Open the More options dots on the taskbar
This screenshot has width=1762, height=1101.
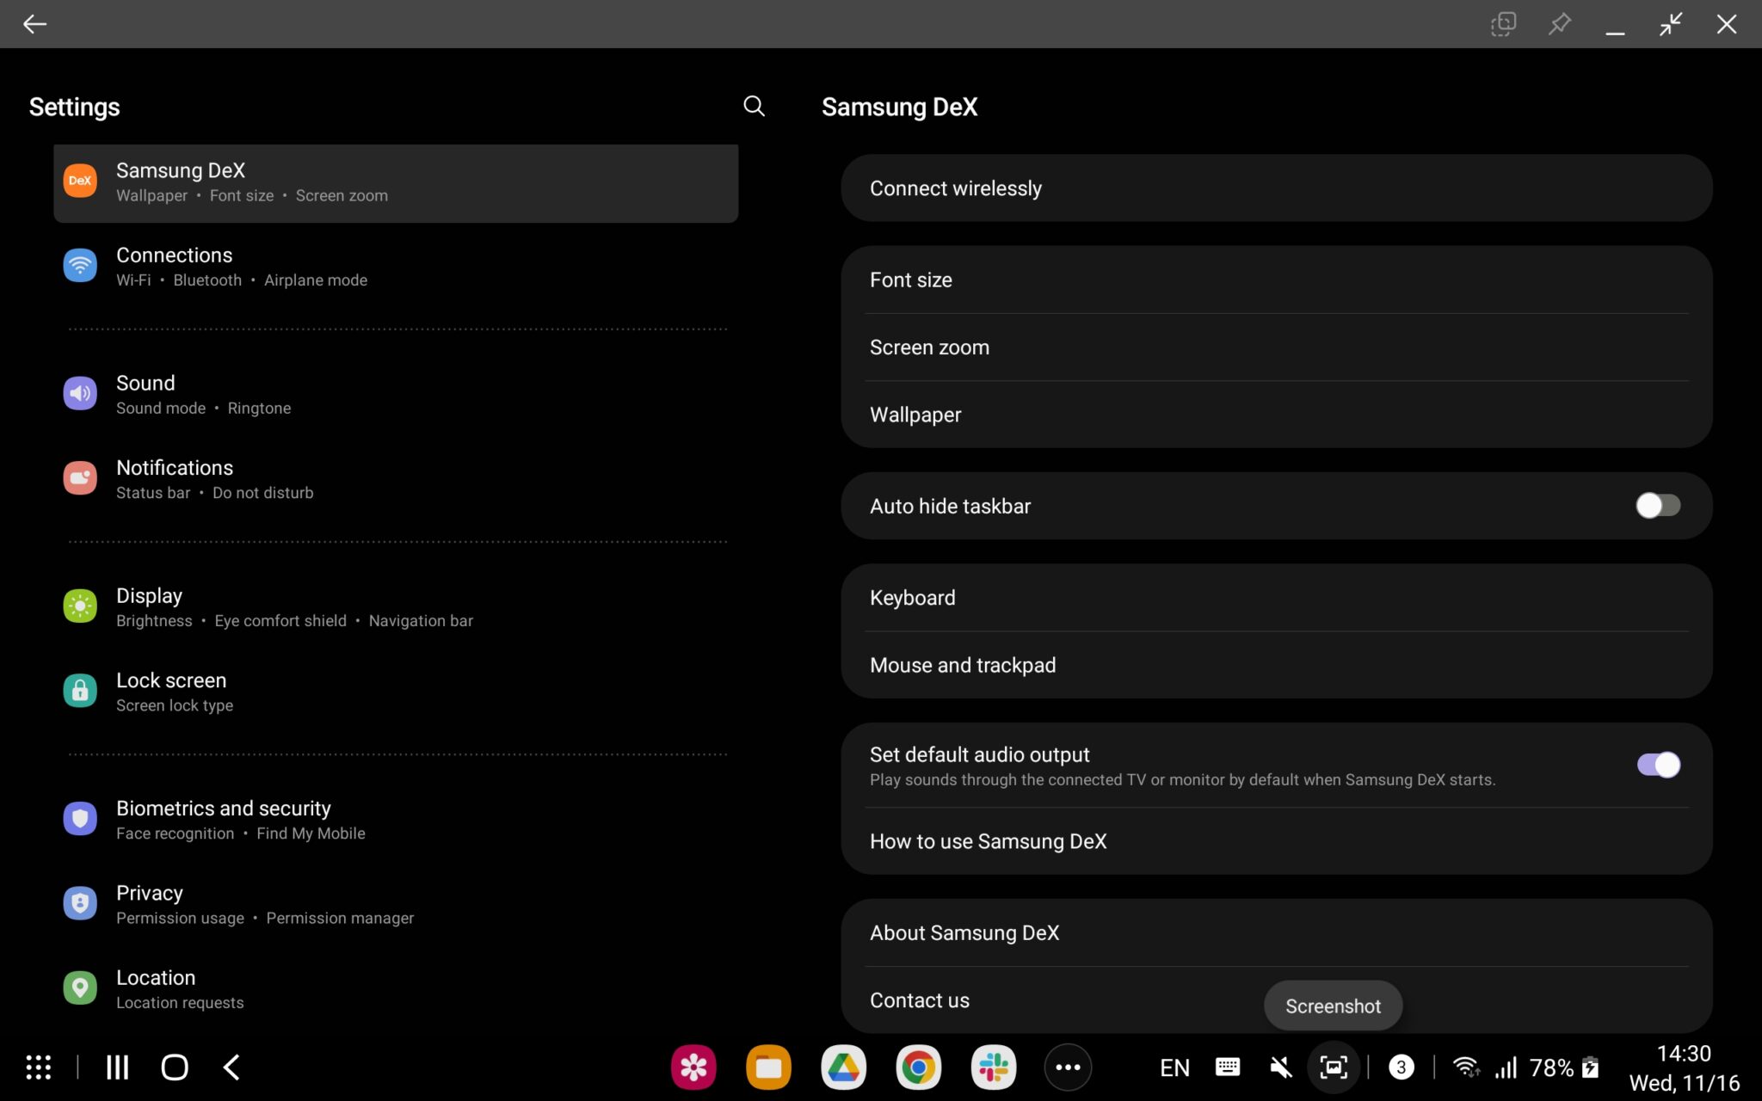point(1068,1067)
